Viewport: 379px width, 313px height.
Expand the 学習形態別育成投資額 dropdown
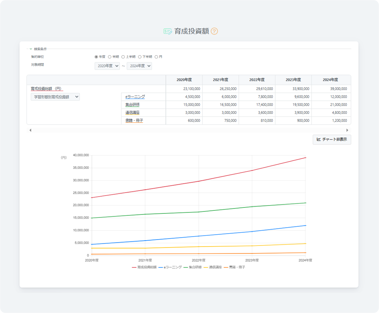tap(55, 97)
